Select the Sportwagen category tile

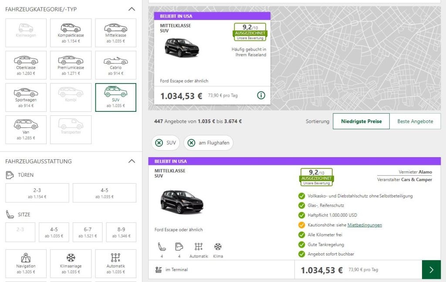click(x=26, y=97)
